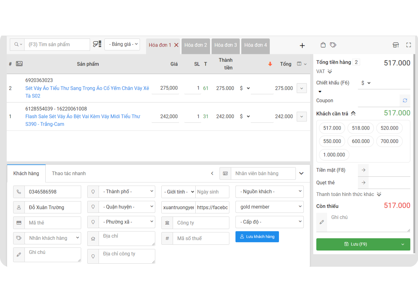Select the 550.000 quick amount

pyautogui.click(x=332, y=141)
